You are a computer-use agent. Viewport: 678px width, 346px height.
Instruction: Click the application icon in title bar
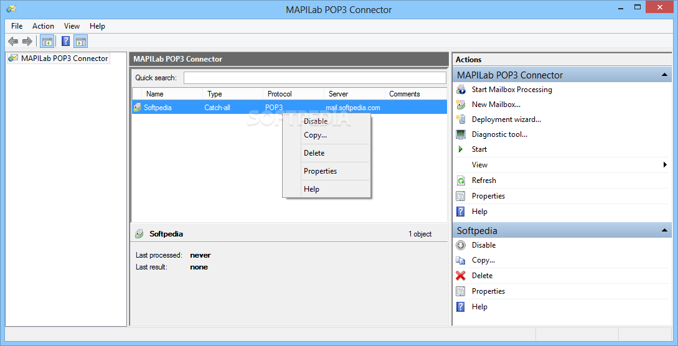[11, 9]
